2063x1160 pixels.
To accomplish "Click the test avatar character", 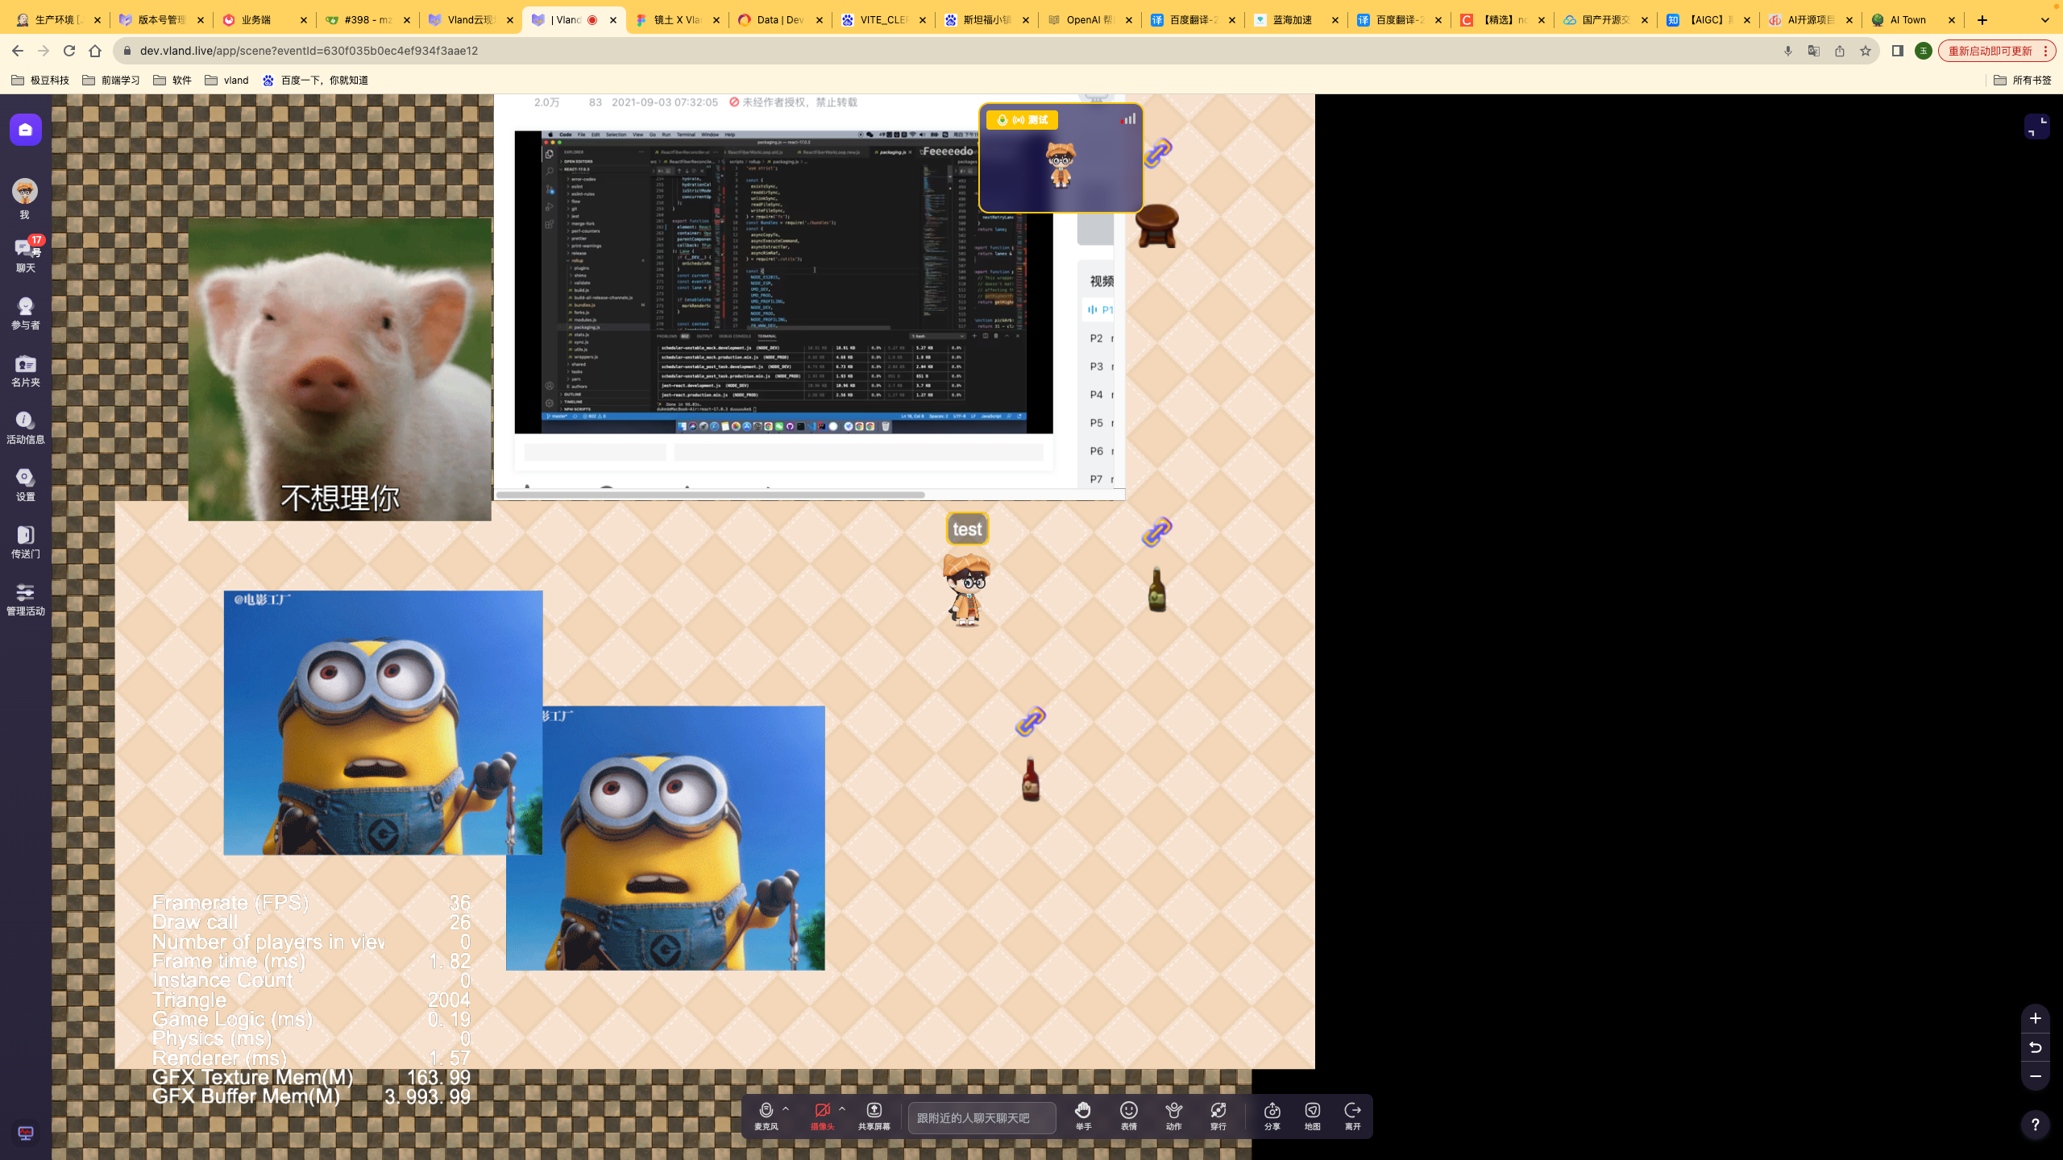I will pyautogui.click(x=966, y=590).
